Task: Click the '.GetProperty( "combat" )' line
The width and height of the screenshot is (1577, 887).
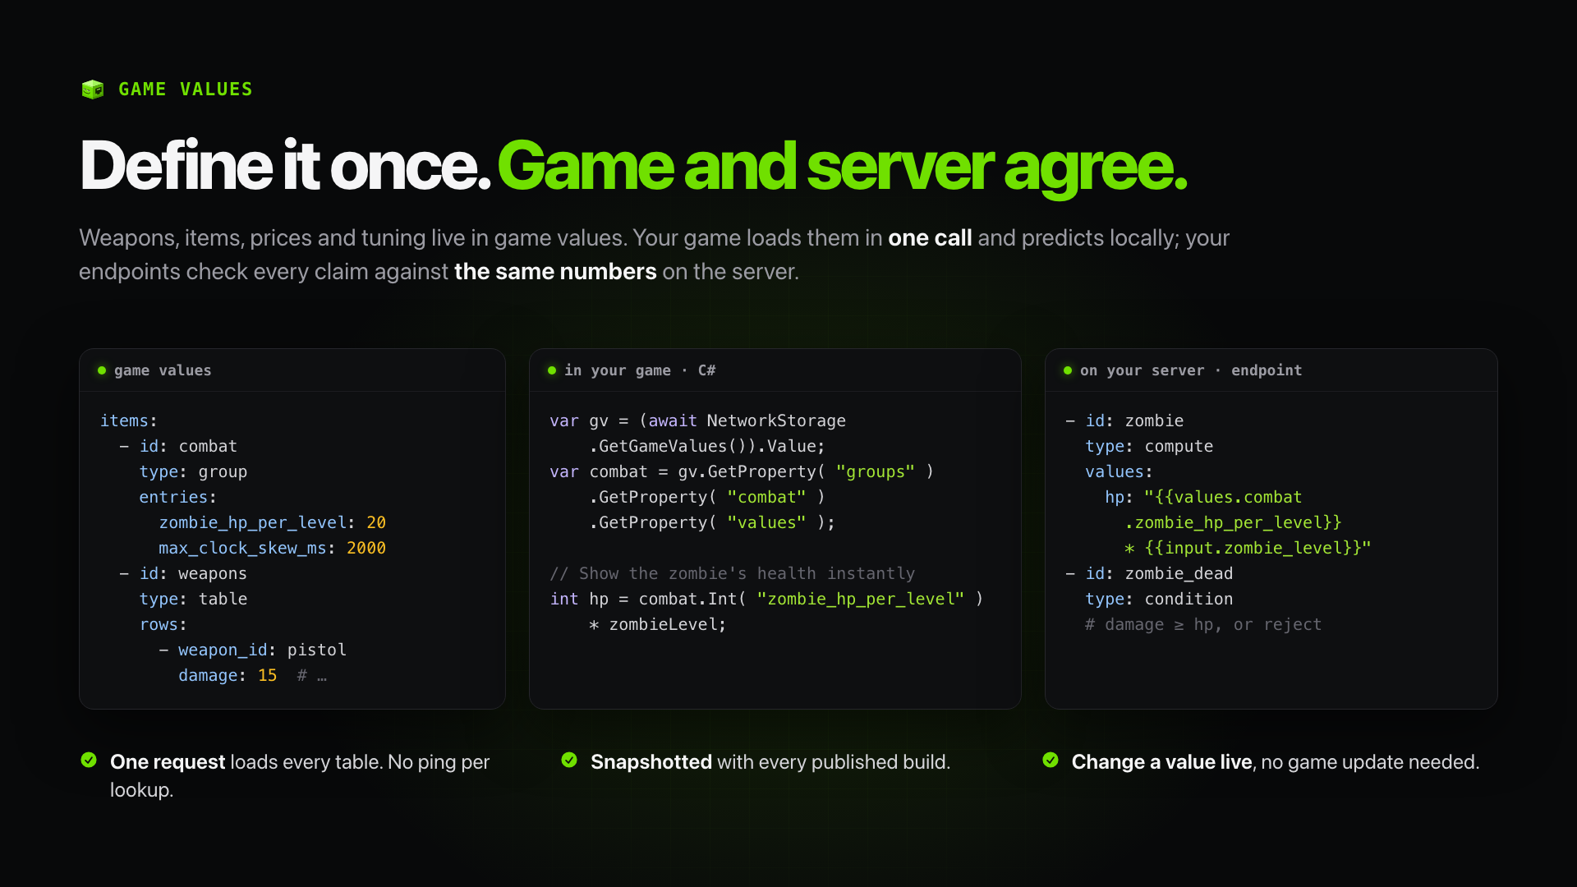Action: click(x=707, y=497)
